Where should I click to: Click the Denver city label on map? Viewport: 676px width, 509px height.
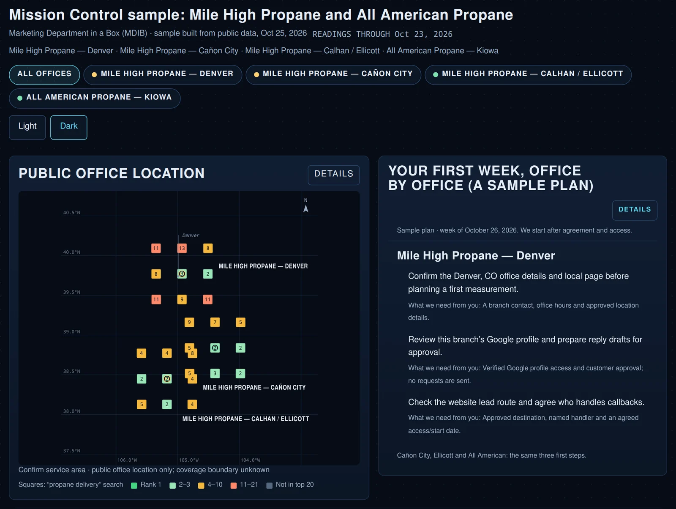191,235
